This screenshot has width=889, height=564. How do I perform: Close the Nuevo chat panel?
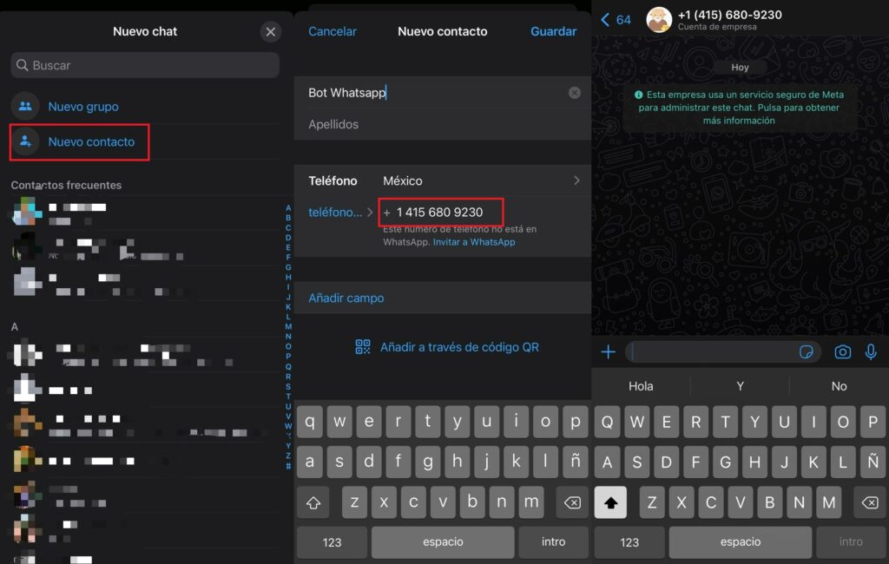(x=271, y=32)
